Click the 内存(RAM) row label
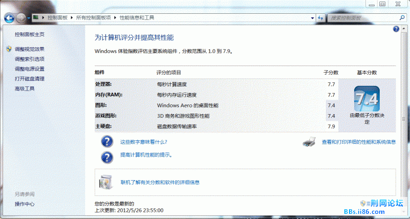The image size is (410, 219). (x=109, y=95)
